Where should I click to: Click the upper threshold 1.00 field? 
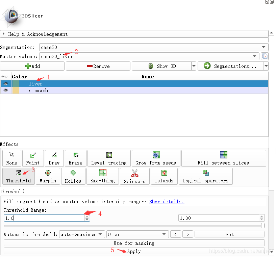[219, 218]
